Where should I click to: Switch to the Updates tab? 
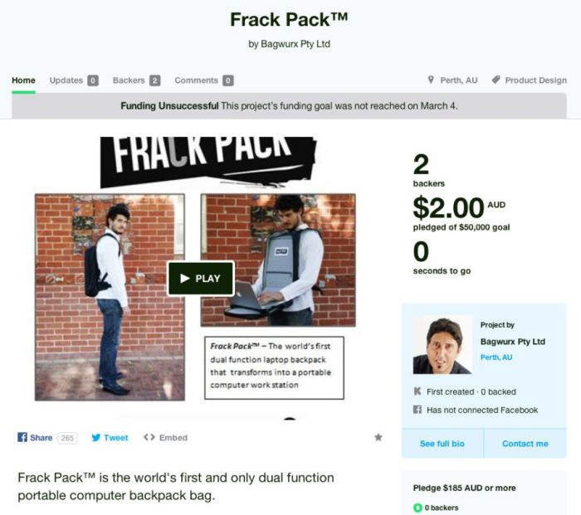(x=74, y=80)
